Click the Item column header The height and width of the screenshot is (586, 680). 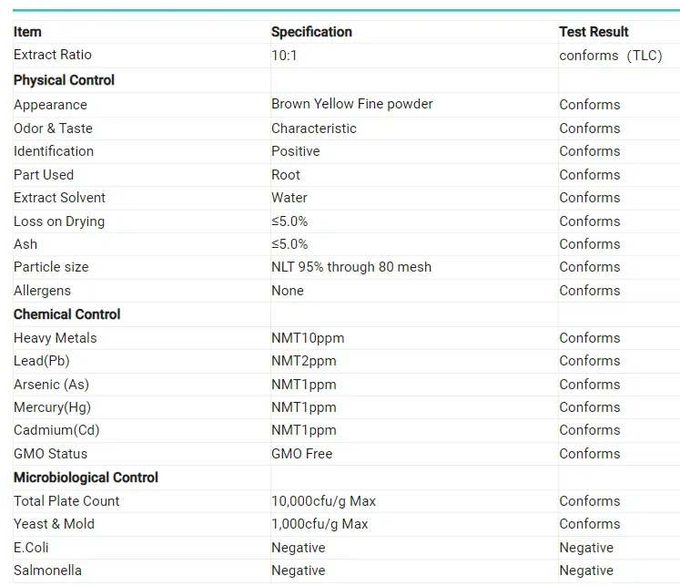[27, 32]
